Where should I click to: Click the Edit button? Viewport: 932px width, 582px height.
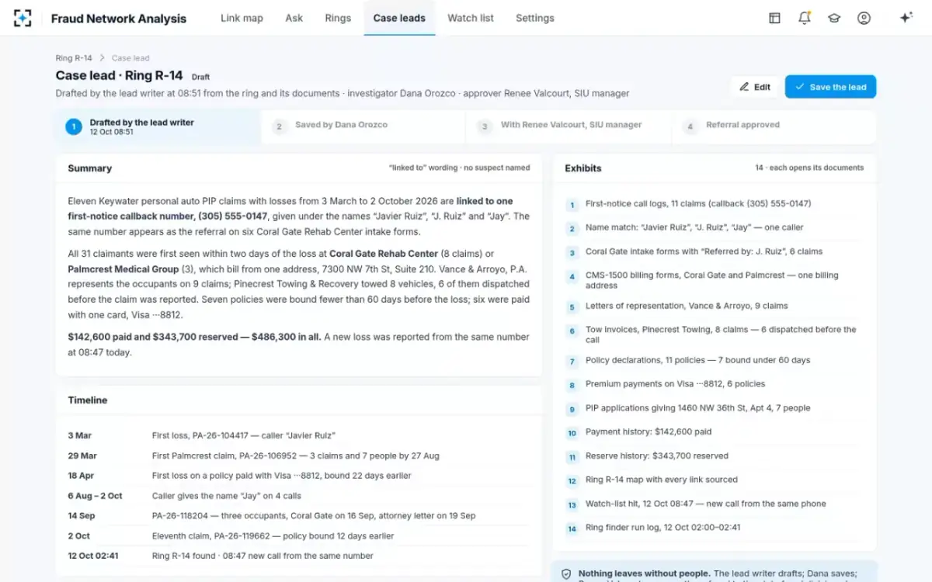(755, 87)
